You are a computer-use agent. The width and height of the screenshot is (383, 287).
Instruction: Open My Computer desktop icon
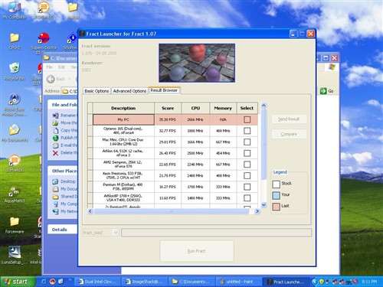[x=15, y=11]
